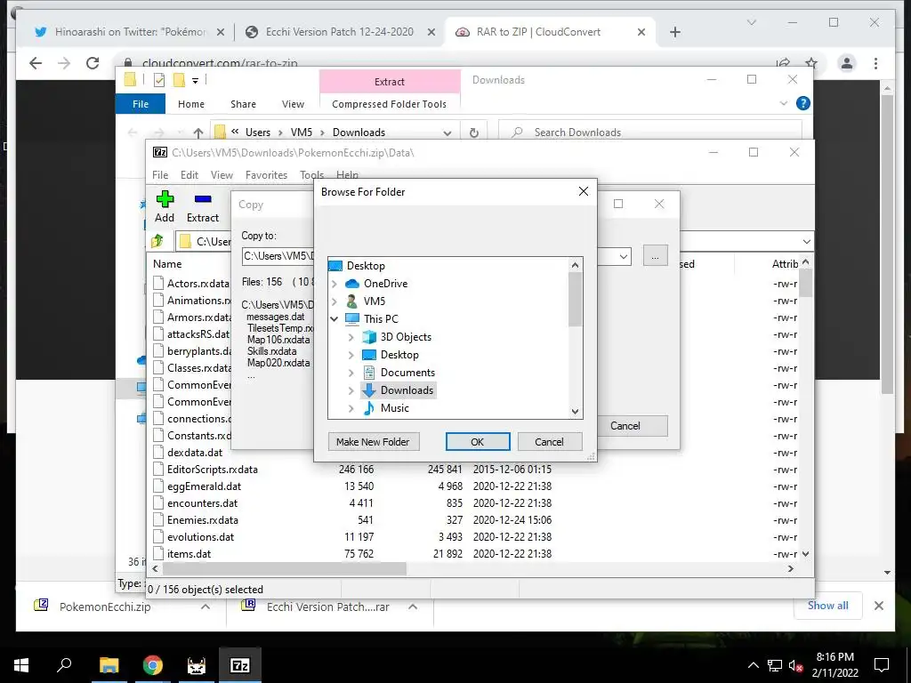Switch to the Hinoarashi on Twitter tab
The height and width of the screenshot is (683, 911).
130,32
